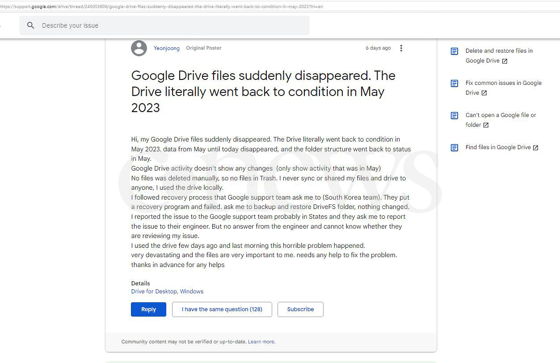Click document icon beside Delete and restore files
This screenshot has width=560, height=363.
(x=454, y=51)
